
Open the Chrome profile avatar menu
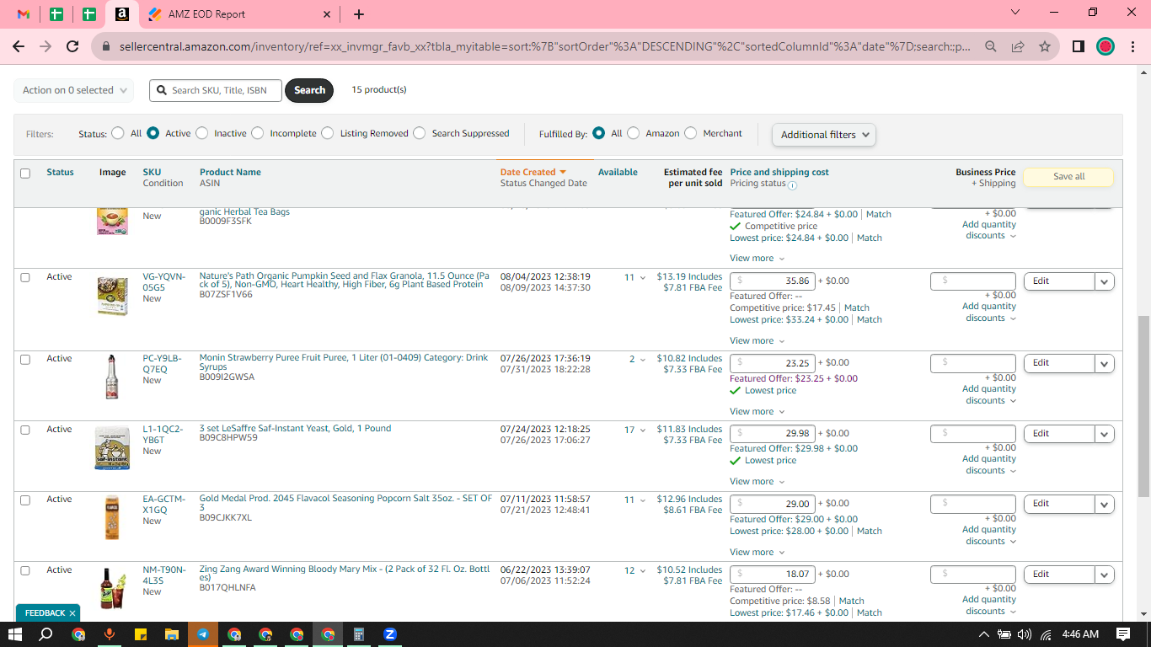point(1105,46)
